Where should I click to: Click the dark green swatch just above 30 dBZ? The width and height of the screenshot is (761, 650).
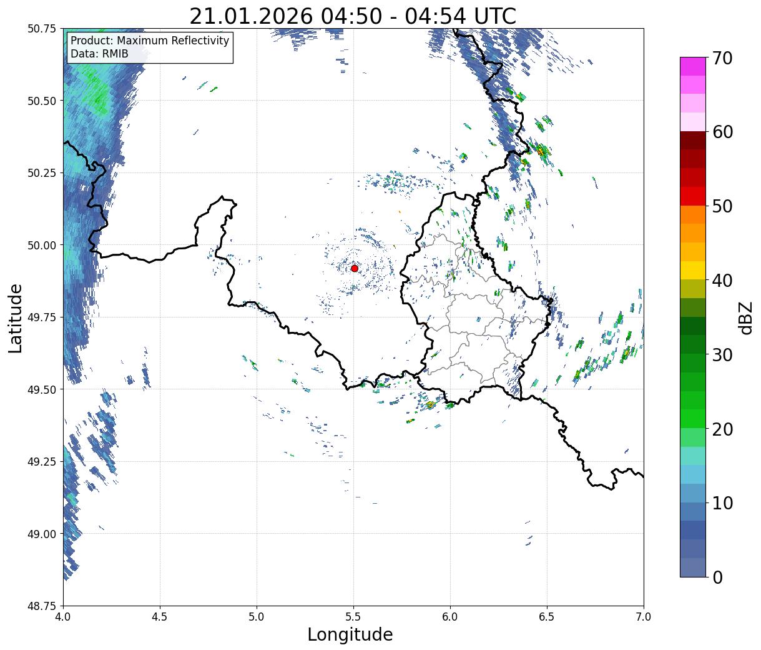[693, 344]
